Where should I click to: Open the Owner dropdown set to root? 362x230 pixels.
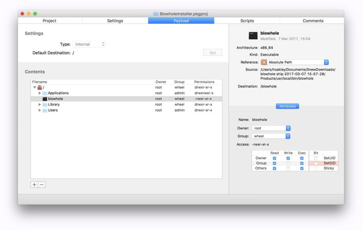(x=271, y=128)
